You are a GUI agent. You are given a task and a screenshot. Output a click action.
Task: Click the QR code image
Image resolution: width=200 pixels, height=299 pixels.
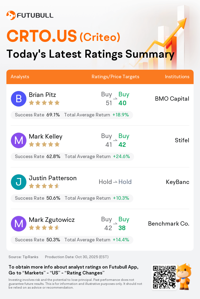click(x=164, y=277)
